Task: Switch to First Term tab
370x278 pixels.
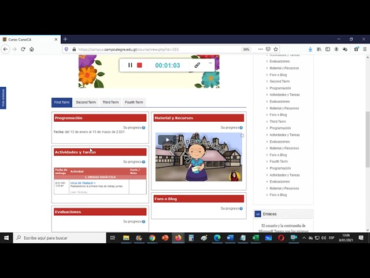Action: tap(62, 103)
